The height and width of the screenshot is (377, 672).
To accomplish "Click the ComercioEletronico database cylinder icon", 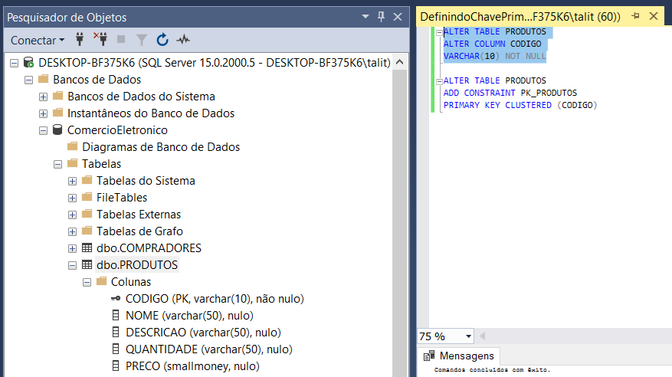I will click(x=57, y=129).
